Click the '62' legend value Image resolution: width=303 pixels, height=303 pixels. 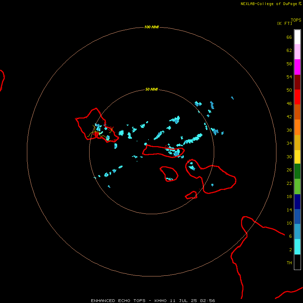[289, 50]
